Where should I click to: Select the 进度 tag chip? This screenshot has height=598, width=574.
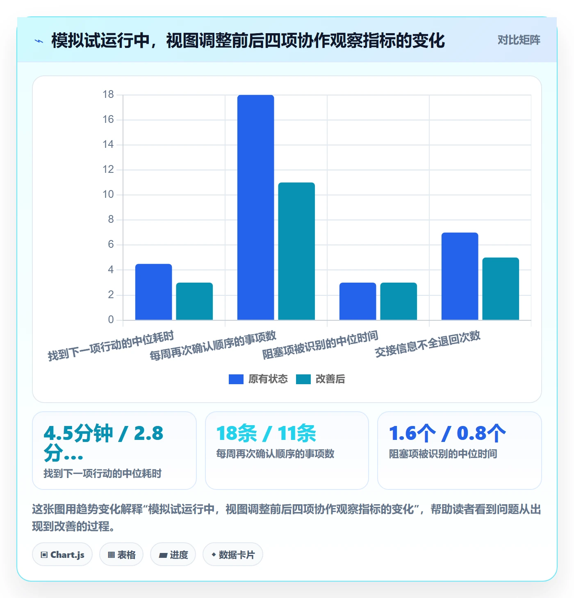[173, 555]
